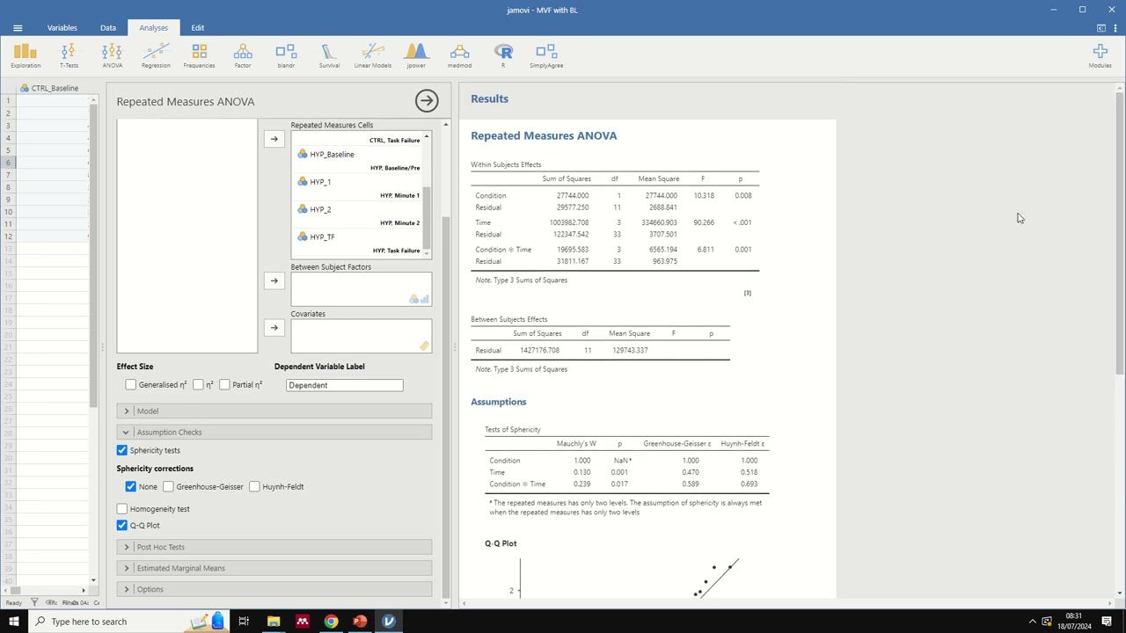Click Repeated Measures ANOVA results heading
Viewport: 1126px width, 633px height.
[x=544, y=135]
